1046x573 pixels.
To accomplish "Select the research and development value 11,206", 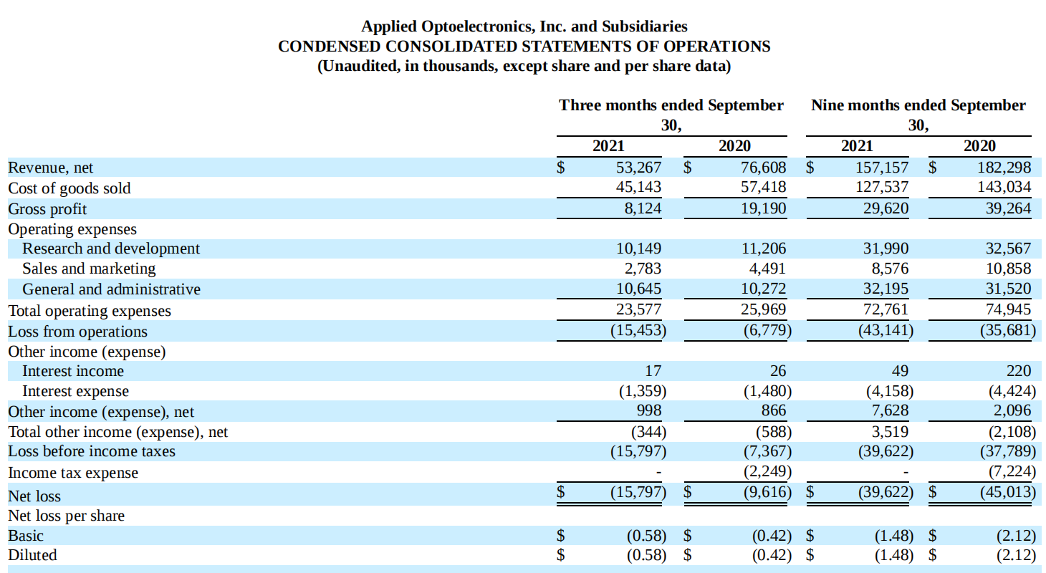I will click(x=763, y=249).
